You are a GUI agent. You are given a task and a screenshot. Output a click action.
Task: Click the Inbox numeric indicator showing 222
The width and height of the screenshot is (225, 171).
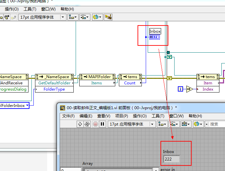coord(172,159)
